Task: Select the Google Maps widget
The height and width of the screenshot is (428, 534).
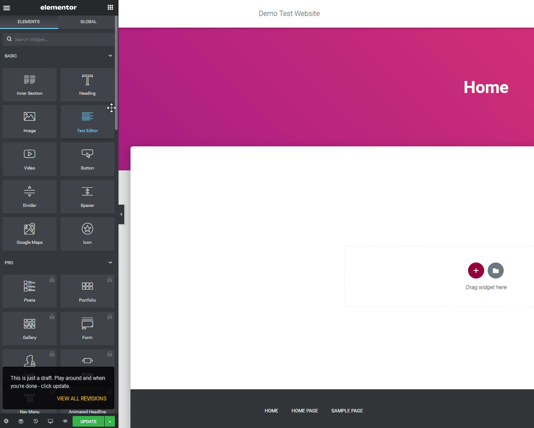Action: (30, 234)
